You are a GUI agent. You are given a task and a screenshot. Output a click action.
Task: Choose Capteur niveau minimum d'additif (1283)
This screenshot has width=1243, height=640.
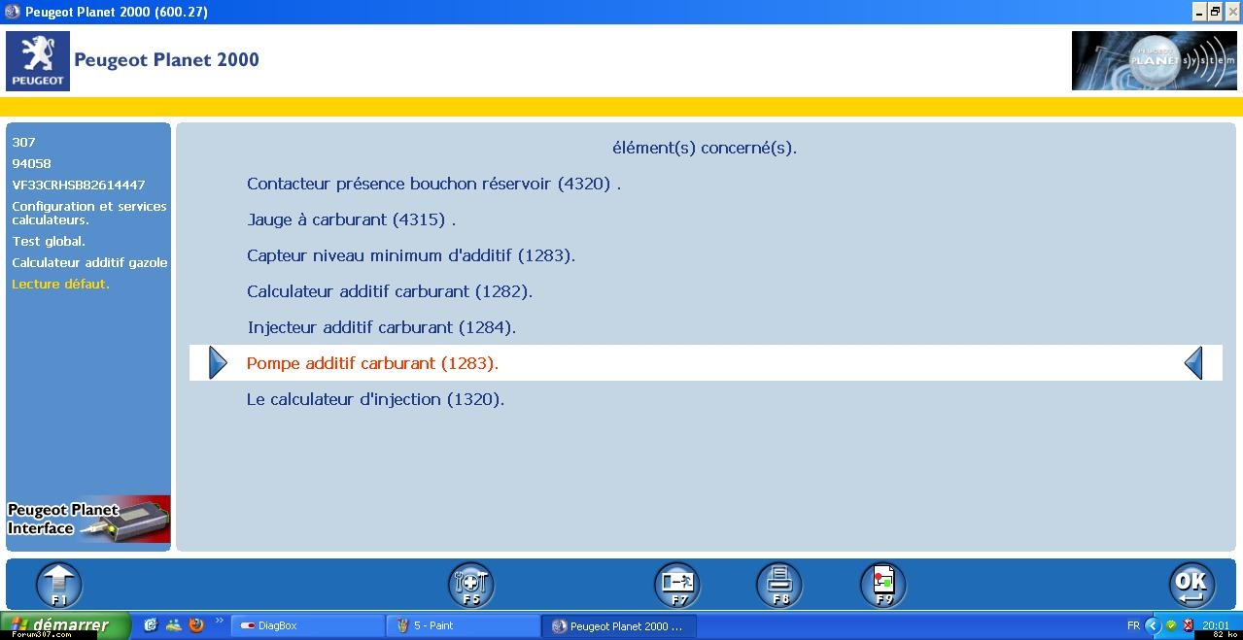411,255
